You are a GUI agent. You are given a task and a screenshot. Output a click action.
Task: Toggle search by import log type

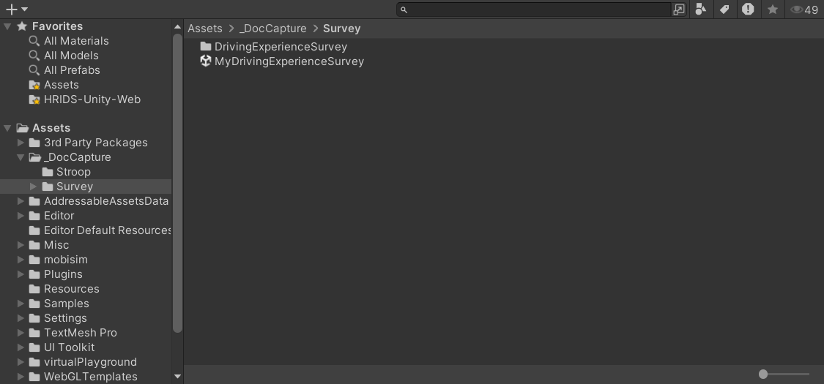coord(748,9)
